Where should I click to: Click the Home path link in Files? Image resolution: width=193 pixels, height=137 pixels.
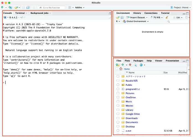coord(127,69)
